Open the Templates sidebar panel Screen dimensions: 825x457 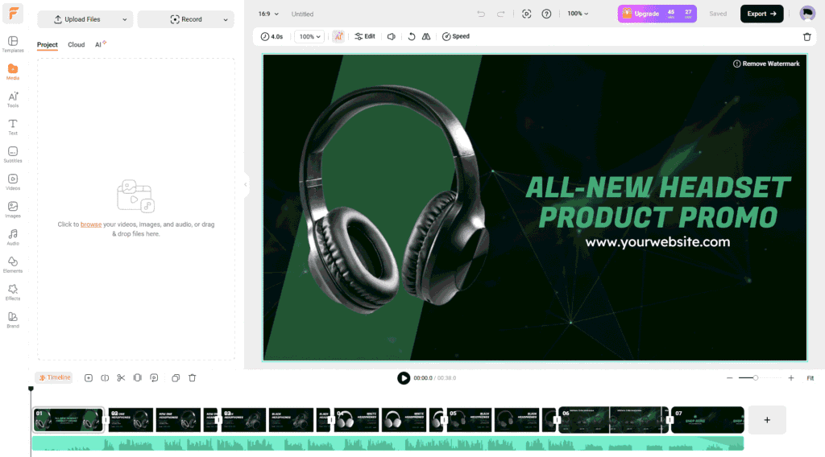tap(13, 44)
